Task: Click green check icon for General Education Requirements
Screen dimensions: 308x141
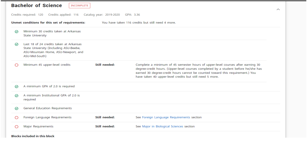Action: coord(16,108)
